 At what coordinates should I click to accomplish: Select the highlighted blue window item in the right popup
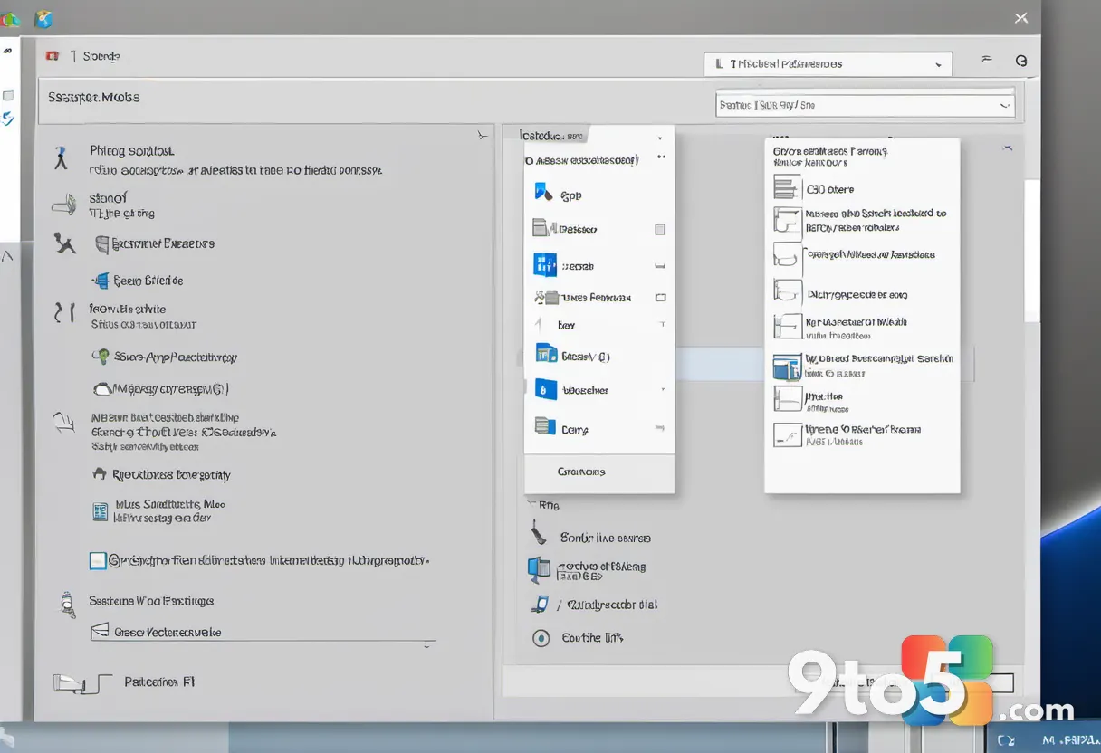[787, 367]
